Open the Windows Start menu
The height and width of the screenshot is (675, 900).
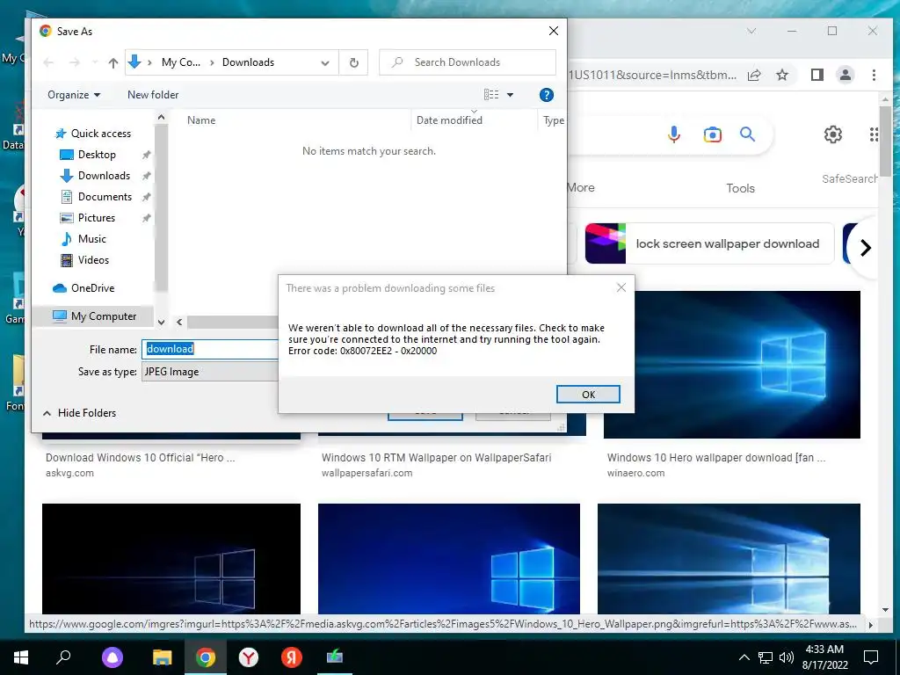21,657
